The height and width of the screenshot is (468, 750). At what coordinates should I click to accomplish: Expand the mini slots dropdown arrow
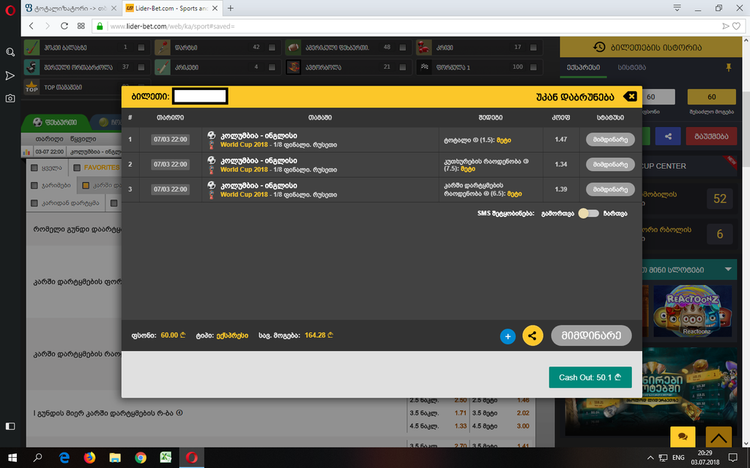[x=728, y=269]
